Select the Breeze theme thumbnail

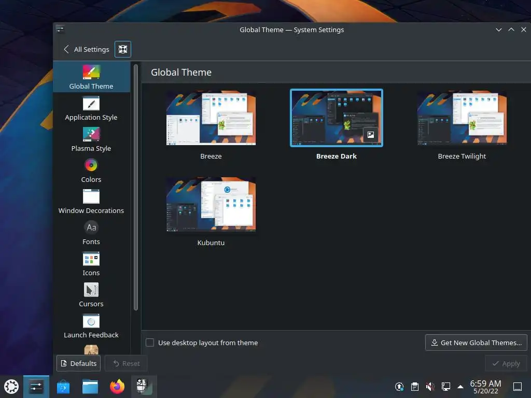pyautogui.click(x=211, y=118)
